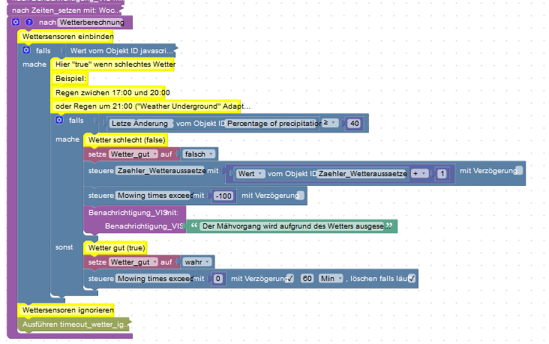Click the Wetter gut (true) comment
Image resolution: width=549 pixels, height=344 pixels.
tap(115, 248)
